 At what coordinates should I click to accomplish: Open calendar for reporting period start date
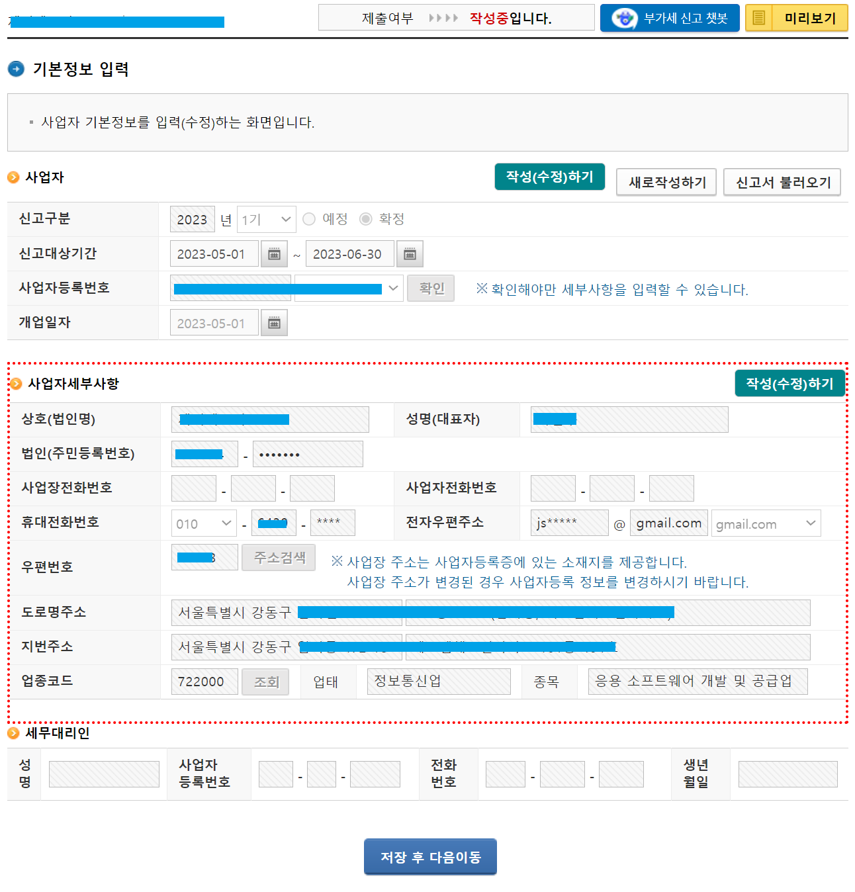click(273, 253)
